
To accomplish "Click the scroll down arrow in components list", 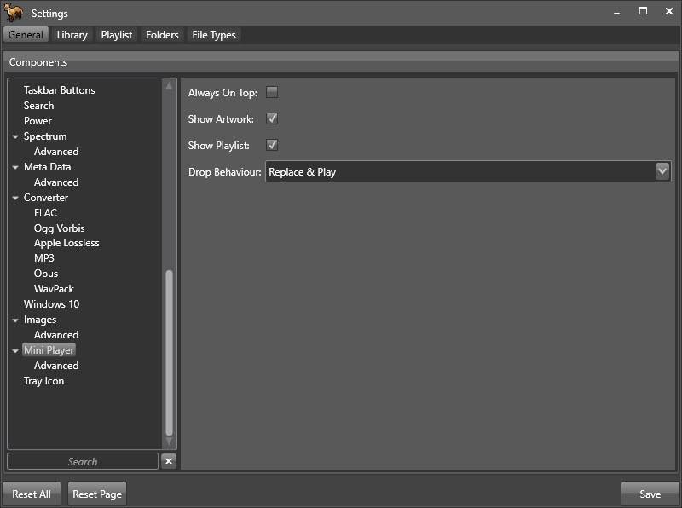I will click(x=169, y=442).
